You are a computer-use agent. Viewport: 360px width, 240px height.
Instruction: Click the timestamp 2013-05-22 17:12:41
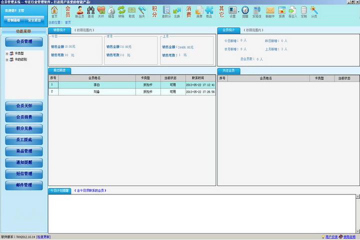click(200, 85)
